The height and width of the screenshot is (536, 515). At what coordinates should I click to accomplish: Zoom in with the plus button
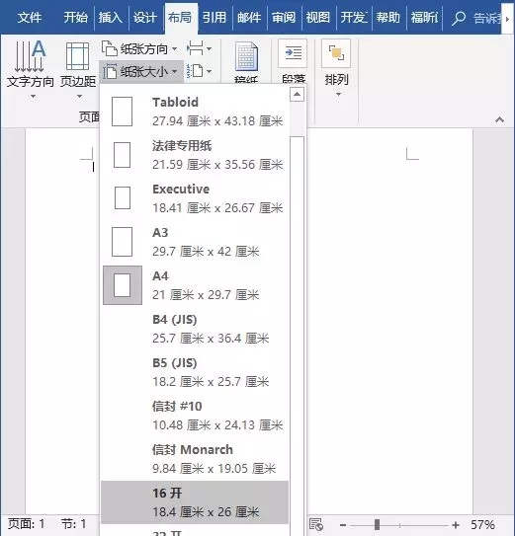click(x=455, y=525)
